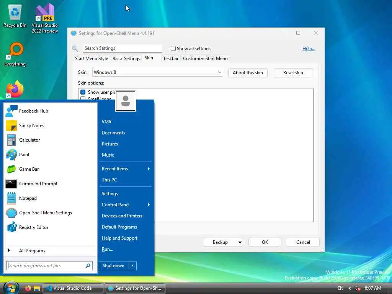Screen dimensions: 392x294
Task: Toggle Show all settings checkbox
Action: tap(173, 49)
